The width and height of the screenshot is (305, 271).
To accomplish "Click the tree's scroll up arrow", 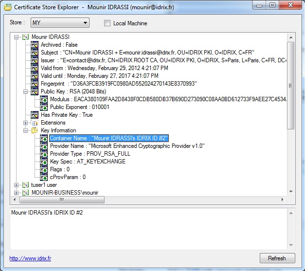I will (x=291, y=37).
